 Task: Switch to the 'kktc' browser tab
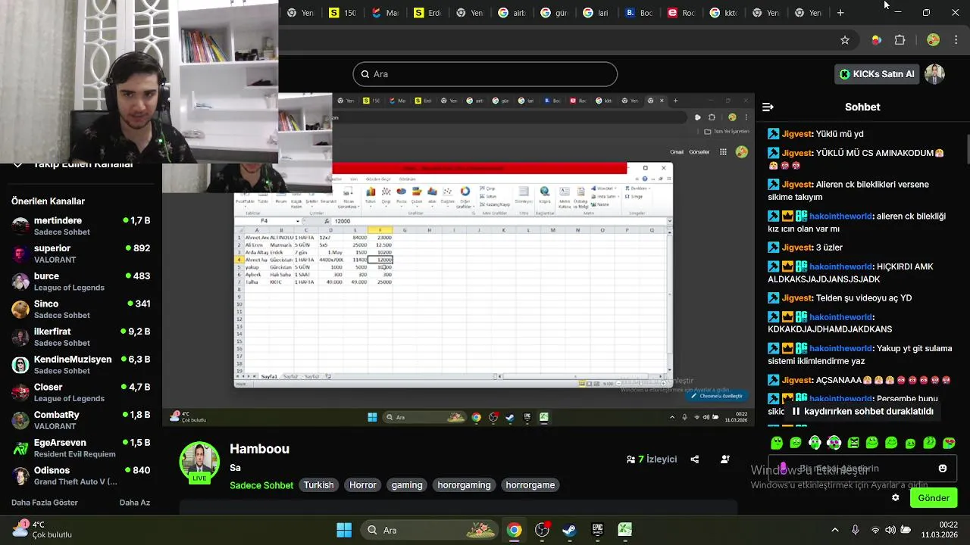coord(724,13)
